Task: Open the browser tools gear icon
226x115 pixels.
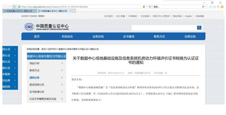Action: coord(218,7)
